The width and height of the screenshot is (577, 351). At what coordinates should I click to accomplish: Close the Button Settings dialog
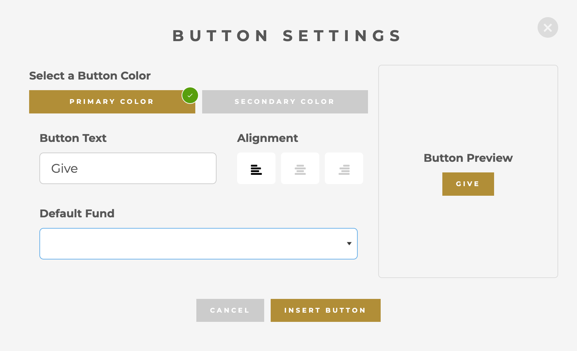[548, 27]
